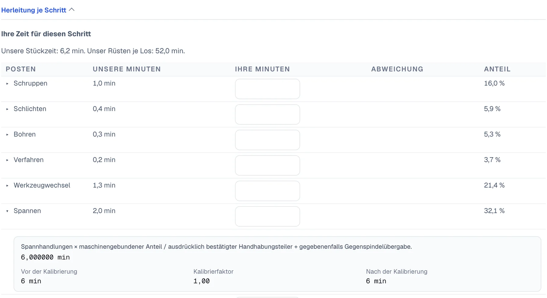The width and height of the screenshot is (547, 298).
Task: Collapse the Herleitung je Schritt section
Action: 38,10
